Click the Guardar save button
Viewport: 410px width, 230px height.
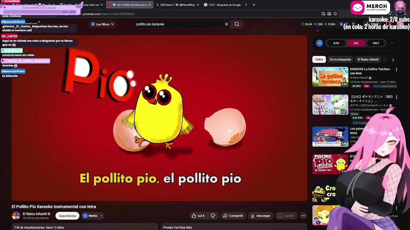click(286, 216)
